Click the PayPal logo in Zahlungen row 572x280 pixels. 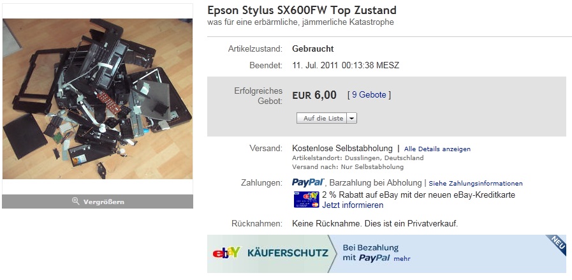(308, 182)
